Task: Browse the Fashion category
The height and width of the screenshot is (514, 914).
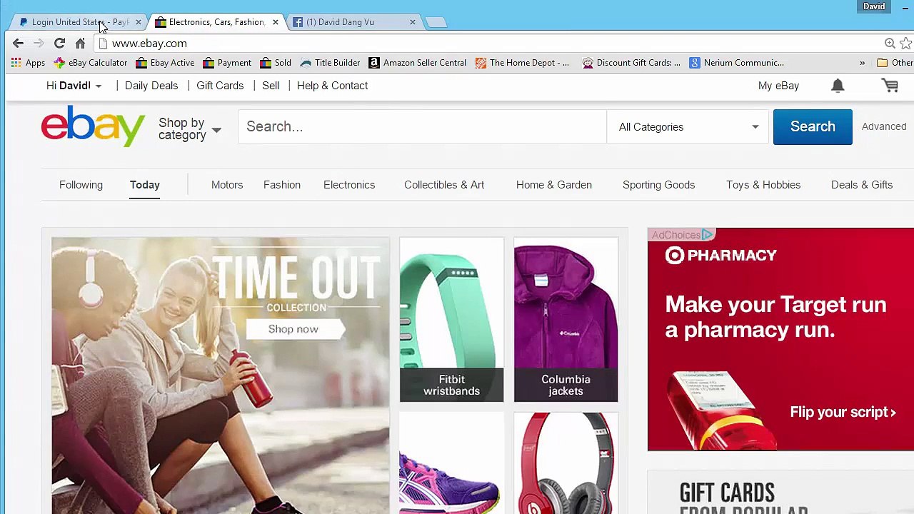Action: (x=282, y=185)
